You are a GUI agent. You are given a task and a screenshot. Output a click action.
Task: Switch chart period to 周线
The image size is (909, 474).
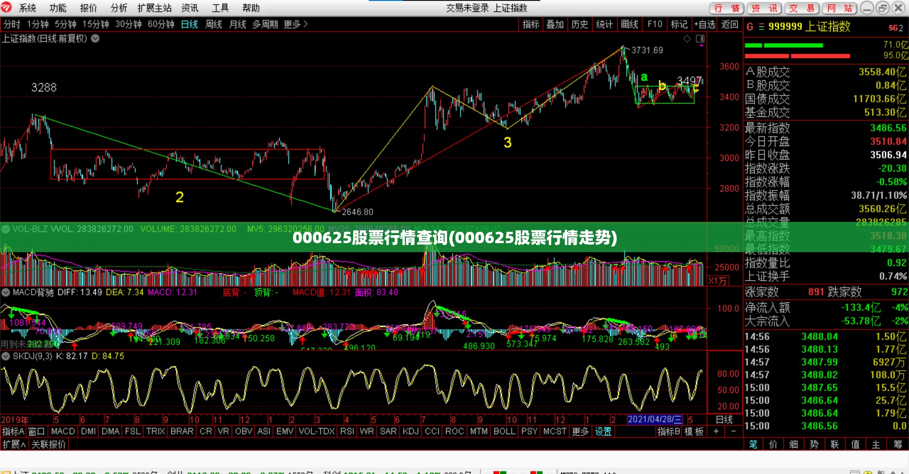coord(214,24)
